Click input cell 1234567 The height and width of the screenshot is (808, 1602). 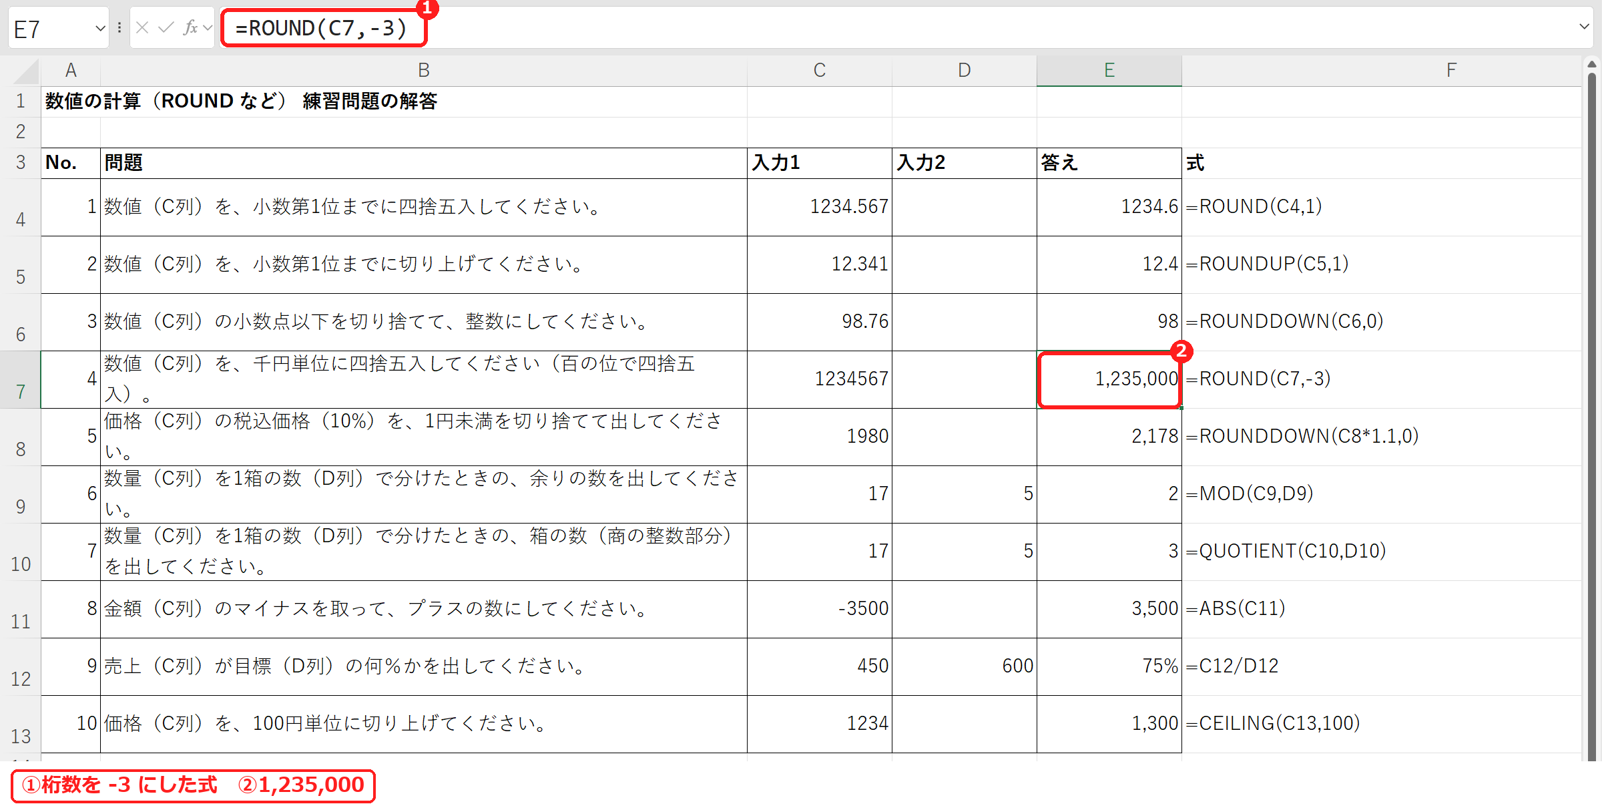click(x=820, y=379)
